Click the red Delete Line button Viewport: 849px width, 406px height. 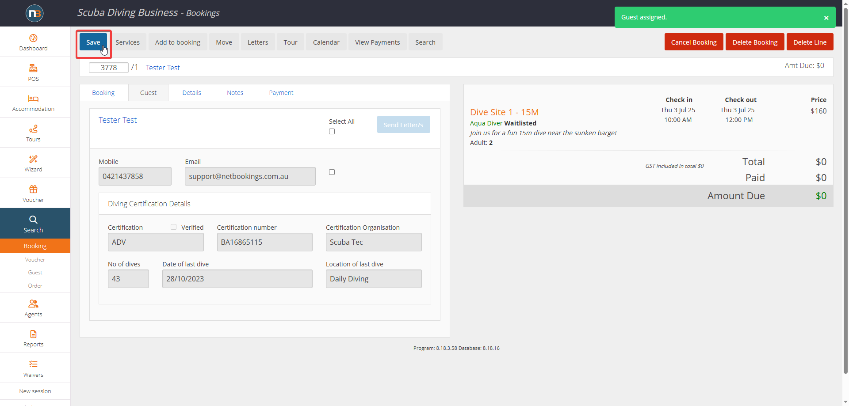(810, 42)
